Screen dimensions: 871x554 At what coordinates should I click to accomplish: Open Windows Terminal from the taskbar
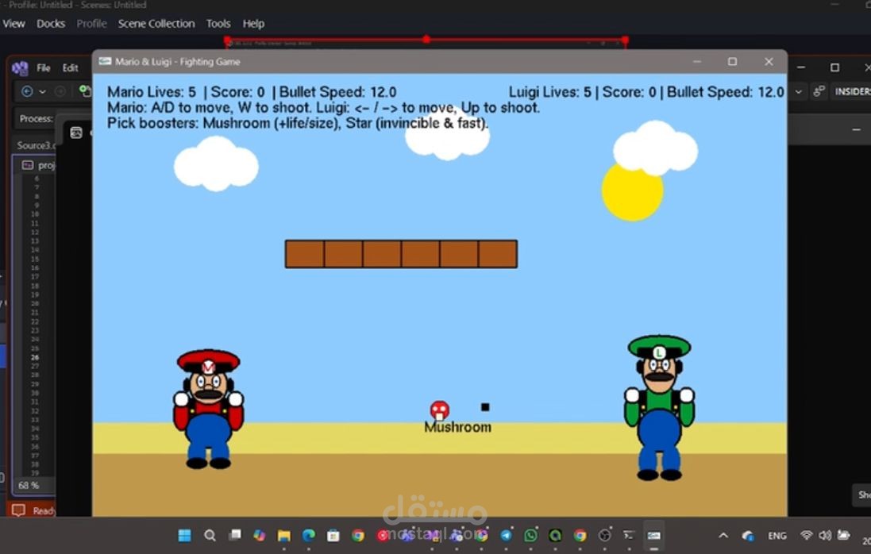pos(629,535)
